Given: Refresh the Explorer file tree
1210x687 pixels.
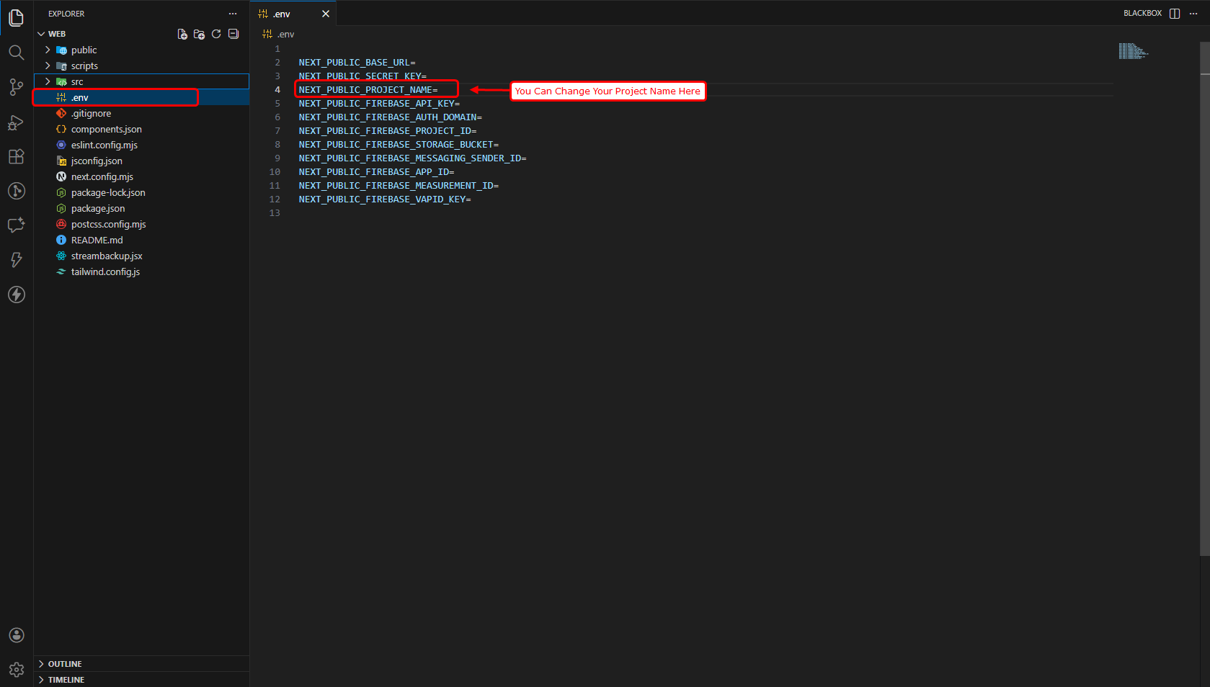Looking at the screenshot, I should pyautogui.click(x=215, y=33).
